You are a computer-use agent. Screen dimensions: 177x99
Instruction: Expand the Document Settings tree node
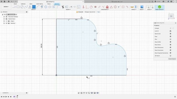pyautogui.click(x=4, y=16)
